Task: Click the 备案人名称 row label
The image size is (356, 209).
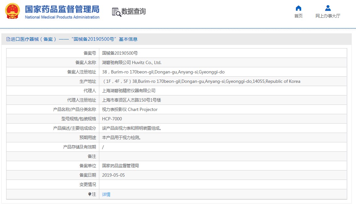Action: (86, 62)
